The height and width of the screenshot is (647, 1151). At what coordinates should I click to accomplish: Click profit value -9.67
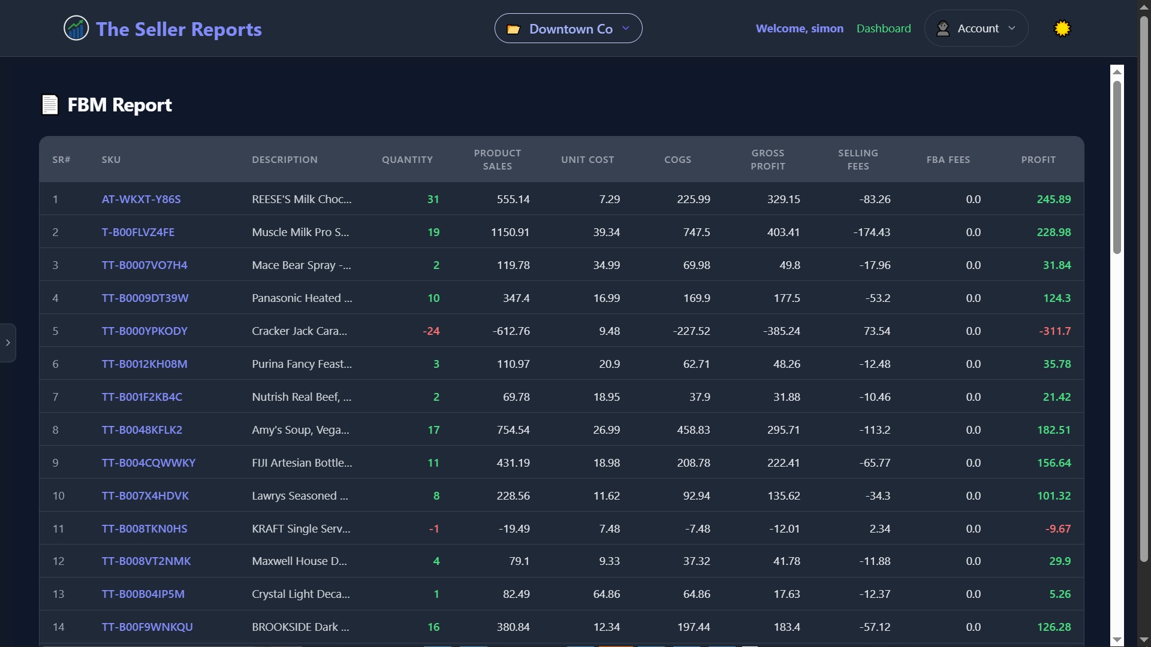(x=1058, y=528)
